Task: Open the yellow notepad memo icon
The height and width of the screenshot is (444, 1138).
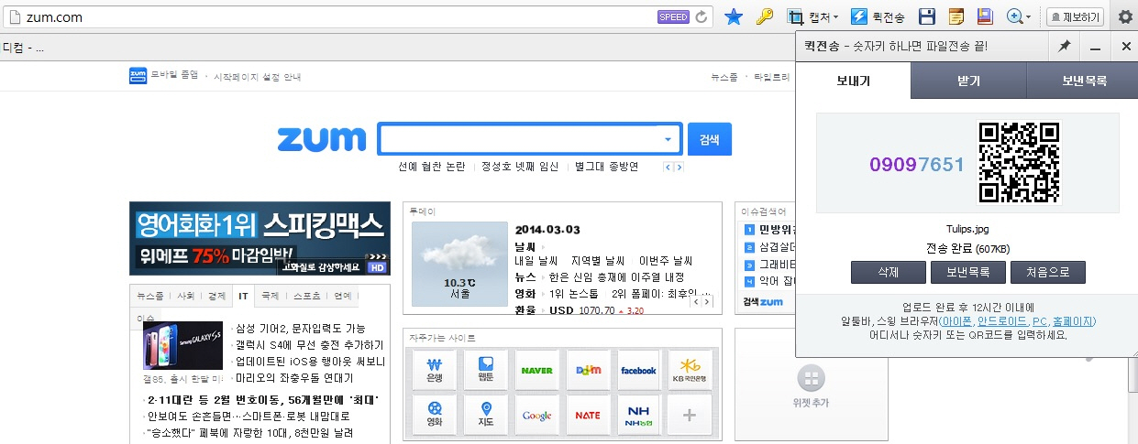Action: point(956,16)
